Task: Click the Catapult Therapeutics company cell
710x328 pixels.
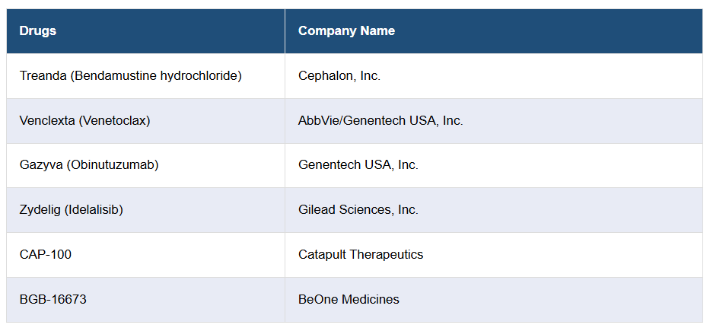Action: 361,255
